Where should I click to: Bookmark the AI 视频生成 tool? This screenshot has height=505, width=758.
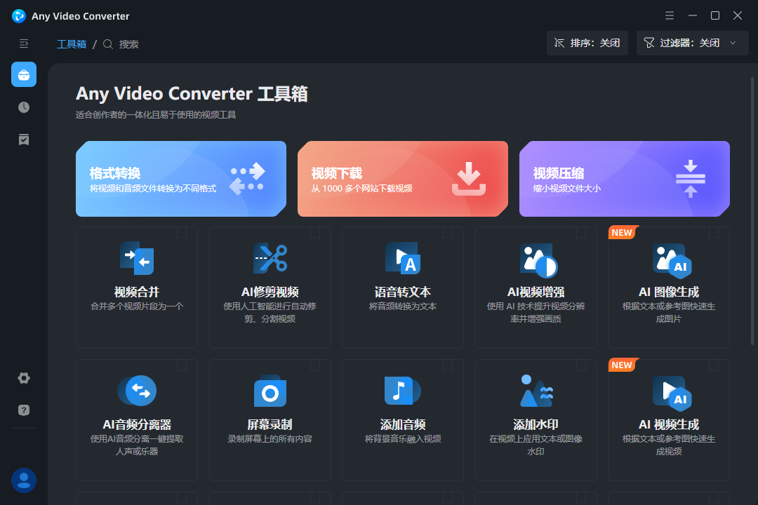point(714,365)
